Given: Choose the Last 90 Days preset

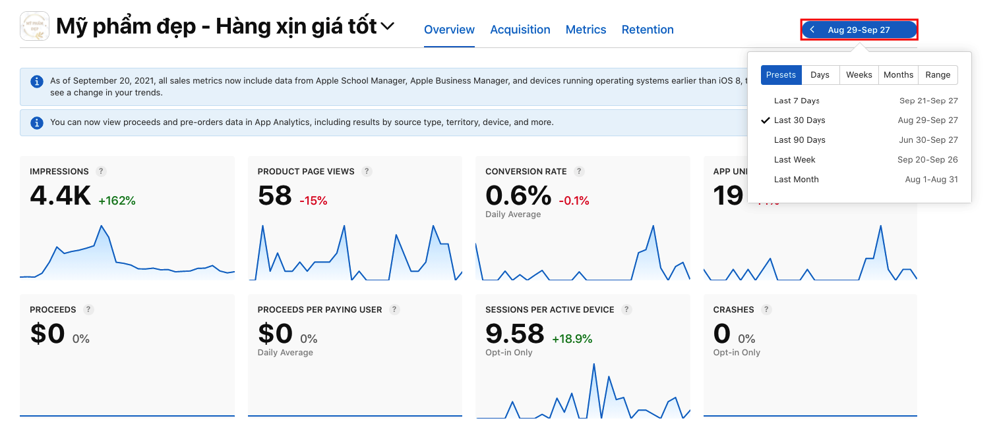Looking at the screenshot, I should [x=799, y=140].
